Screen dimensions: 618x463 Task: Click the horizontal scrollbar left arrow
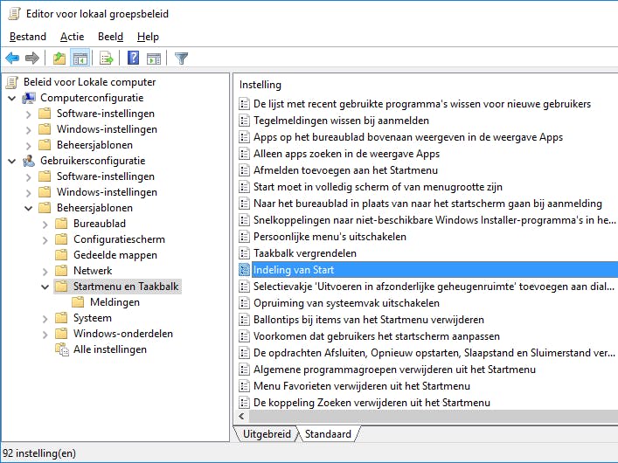tap(241, 417)
